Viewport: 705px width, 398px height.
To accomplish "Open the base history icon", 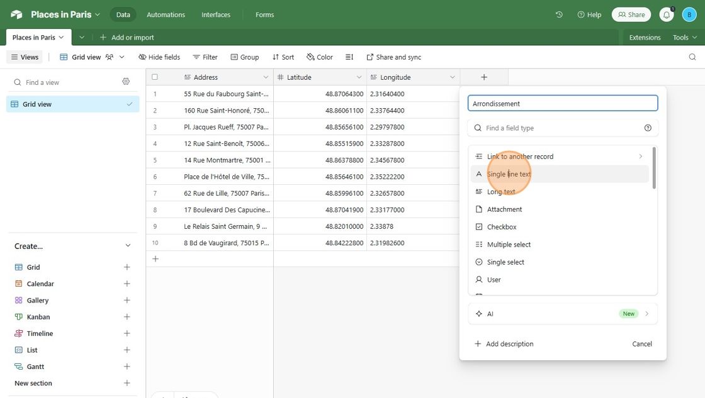I will [x=558, y=14].
